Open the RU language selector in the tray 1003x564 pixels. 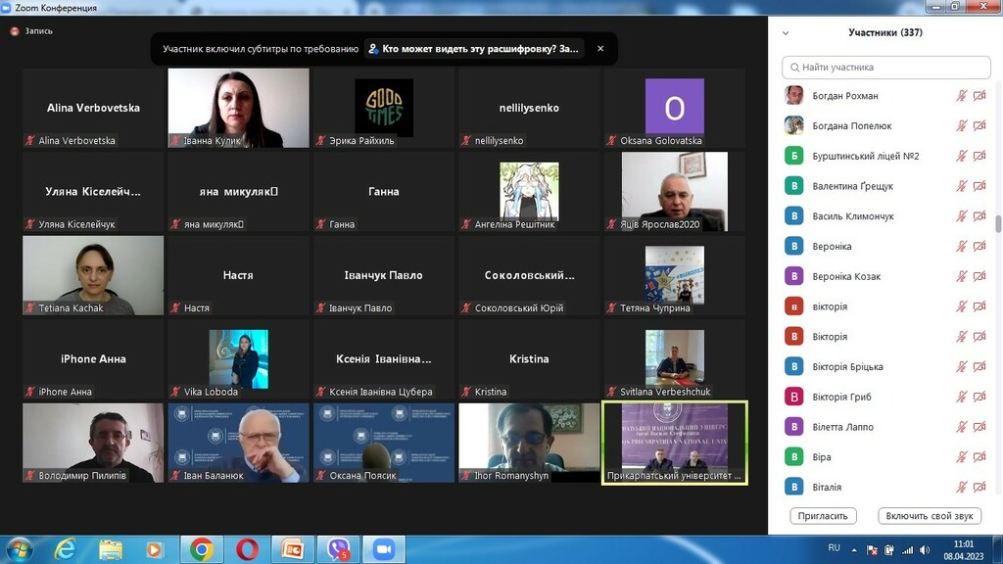[x=834, y=547]
